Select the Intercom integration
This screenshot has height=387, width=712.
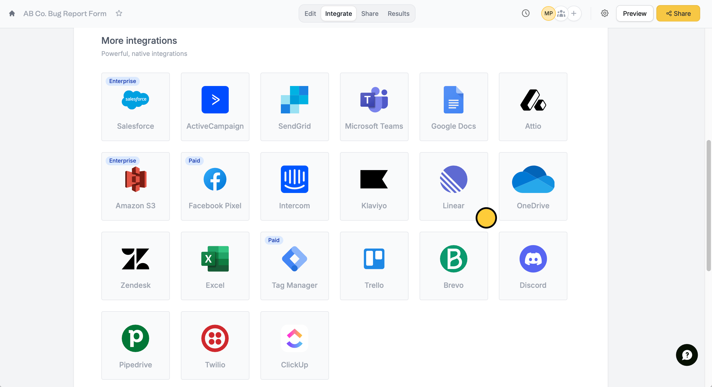pos(295,186)
